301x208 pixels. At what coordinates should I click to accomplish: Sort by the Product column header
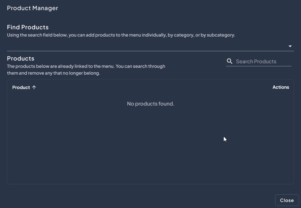coord(21,87)
